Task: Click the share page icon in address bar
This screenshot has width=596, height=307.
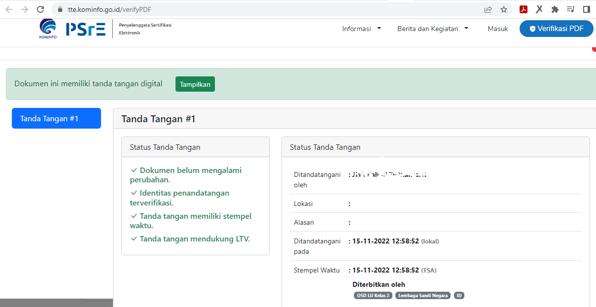Action: 488,9
